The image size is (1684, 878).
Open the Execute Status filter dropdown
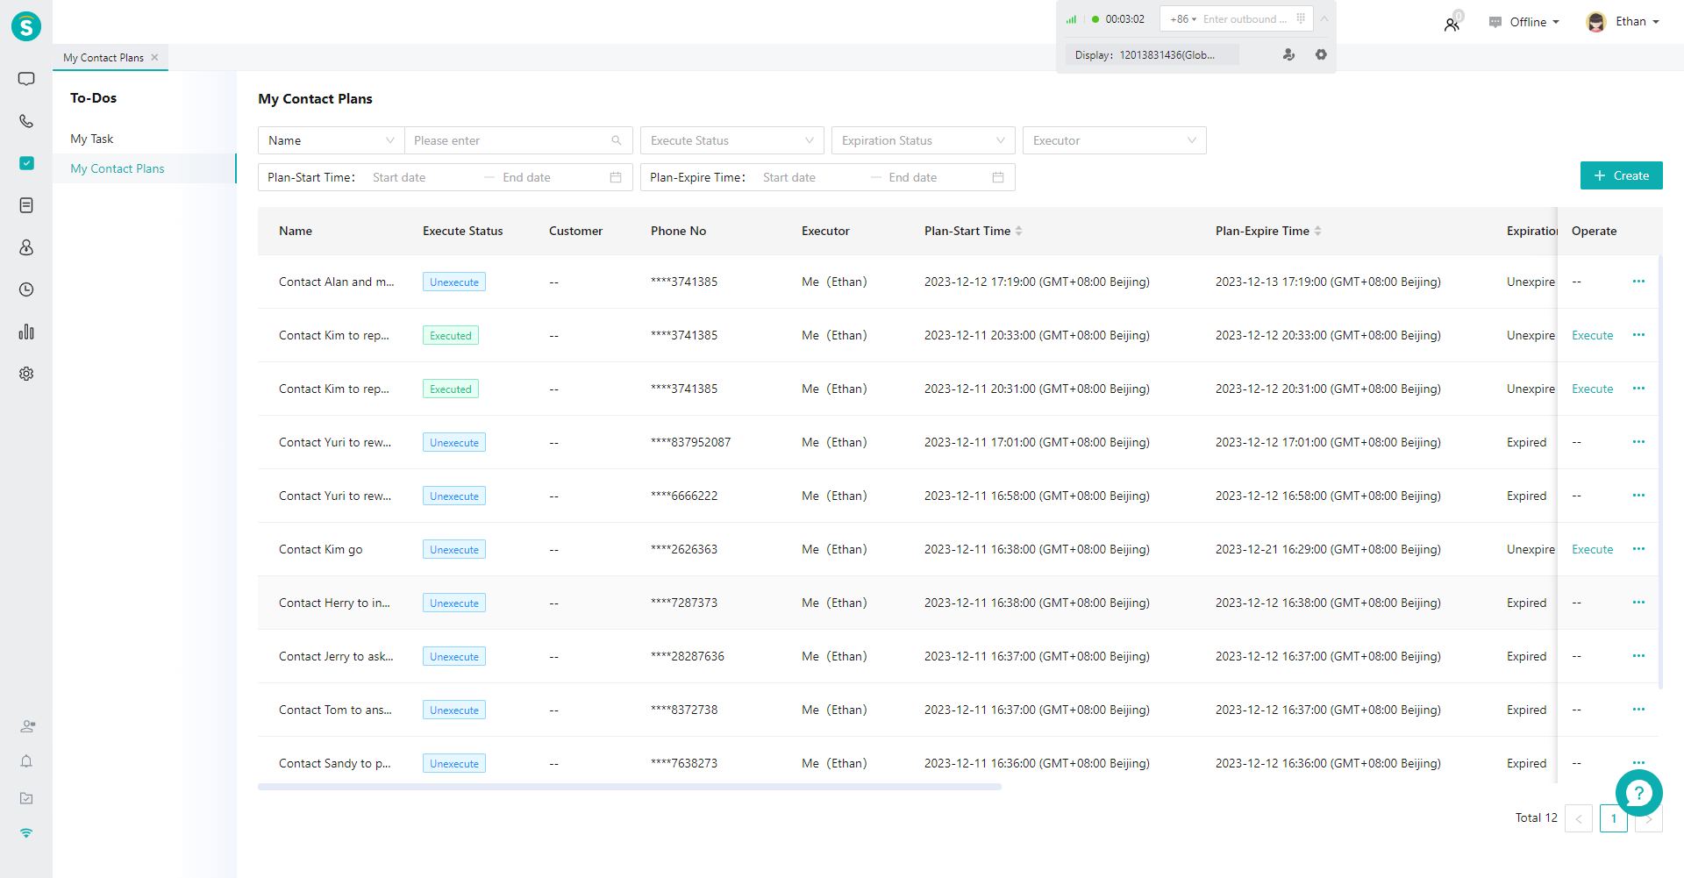point(732,140)
